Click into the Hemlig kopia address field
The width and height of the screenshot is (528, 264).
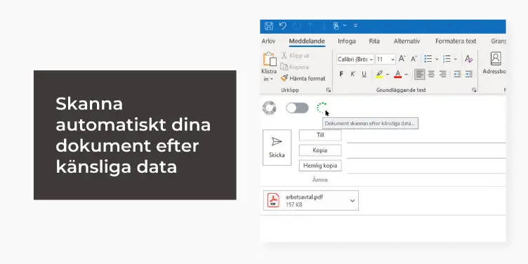click(x=426, y=167)
